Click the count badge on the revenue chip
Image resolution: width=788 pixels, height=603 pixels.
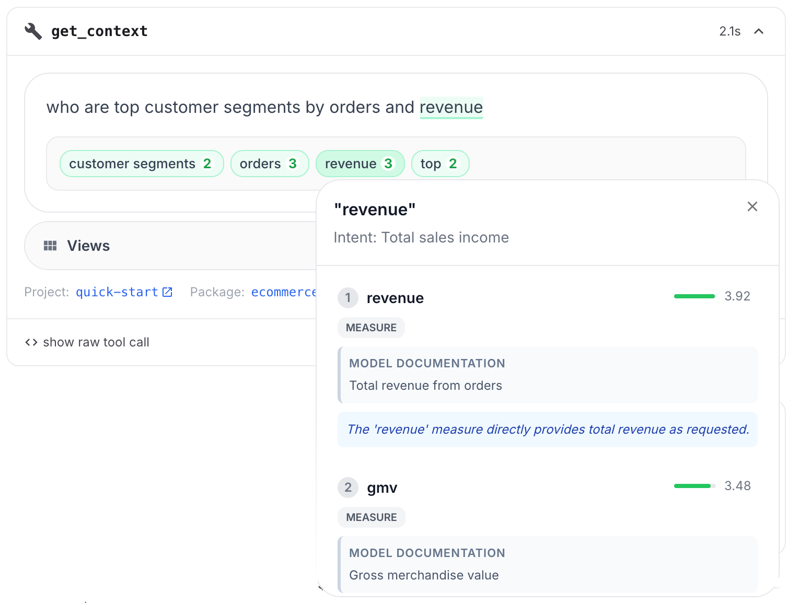(388, 163)
